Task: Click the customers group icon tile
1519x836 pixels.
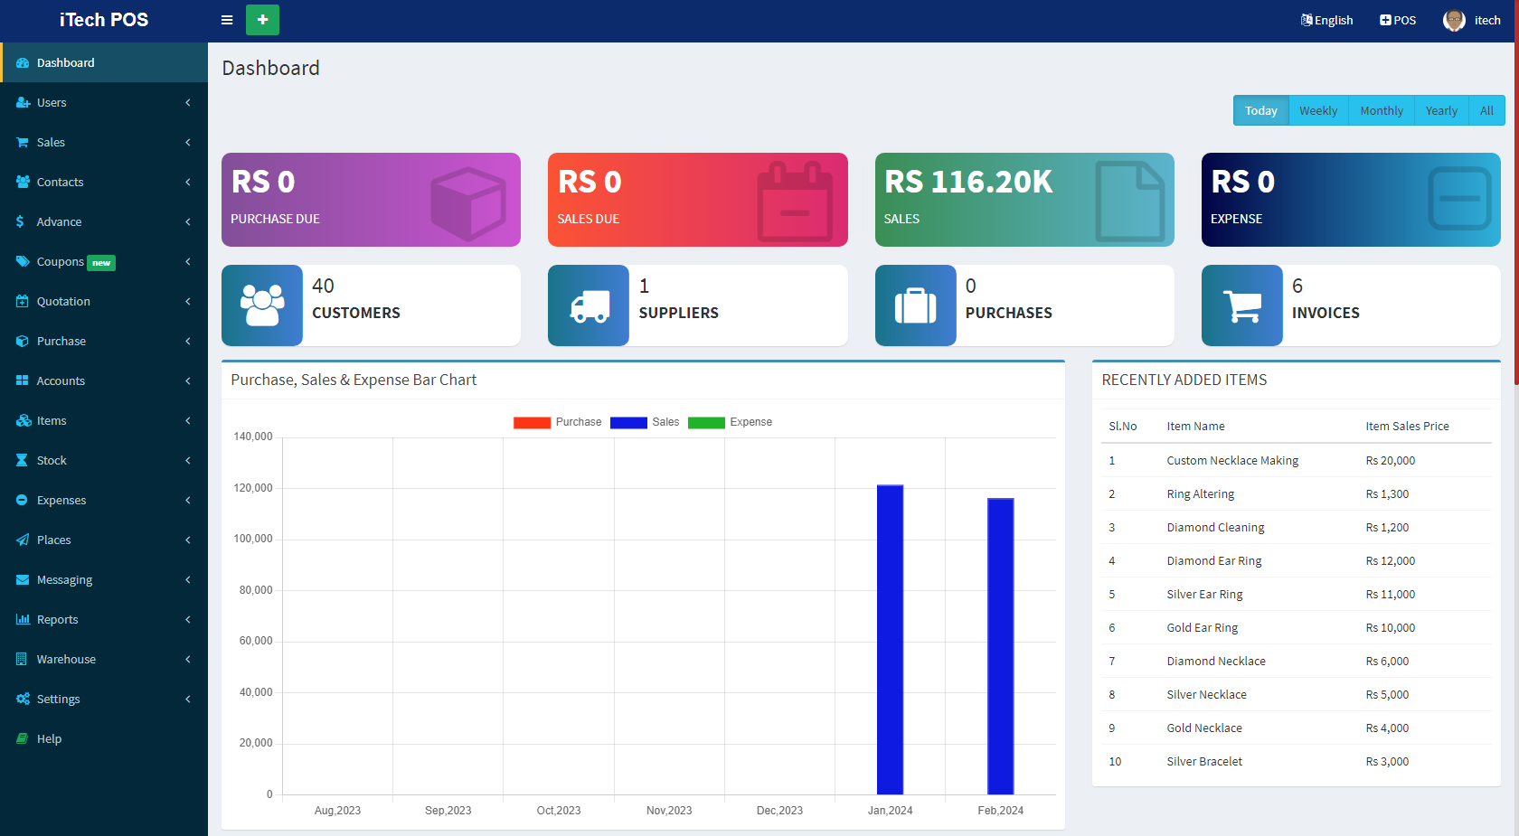Action: (x=262, y=305)
